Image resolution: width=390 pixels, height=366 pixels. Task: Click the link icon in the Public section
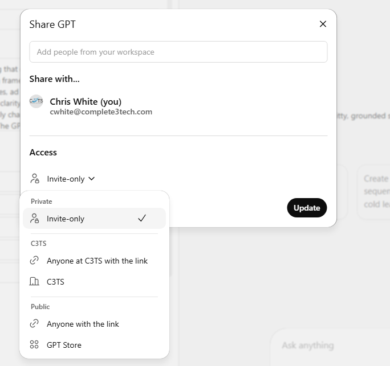tap(35, 324)
